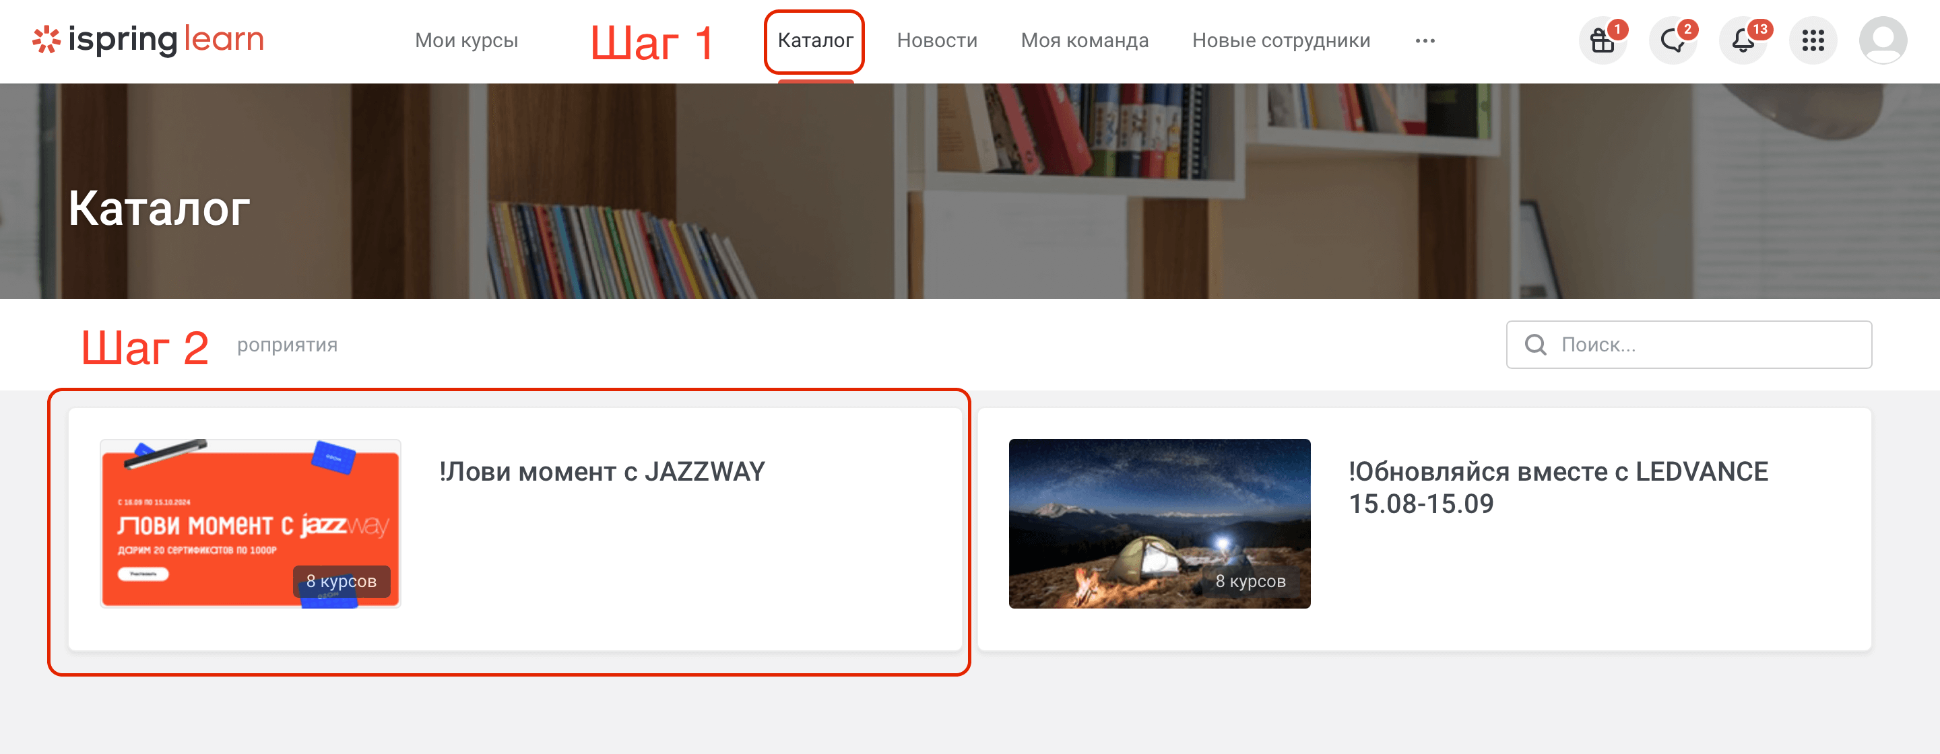Open the Новости tab

(937, 40)
